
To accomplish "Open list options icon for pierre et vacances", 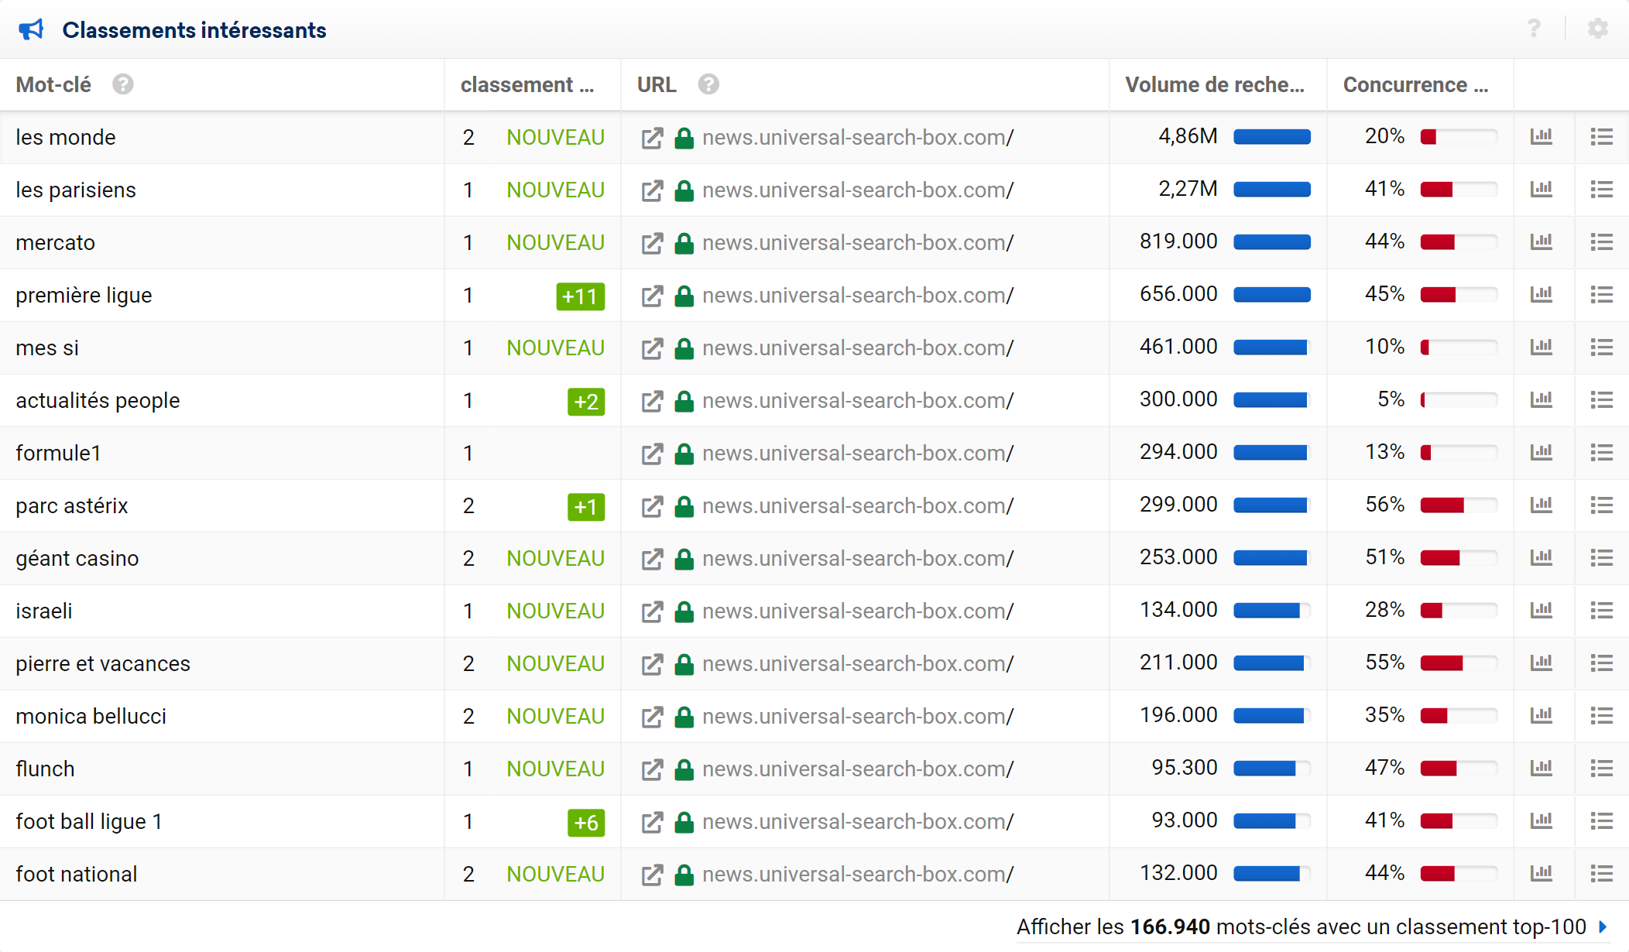I will coord(1602,663).
